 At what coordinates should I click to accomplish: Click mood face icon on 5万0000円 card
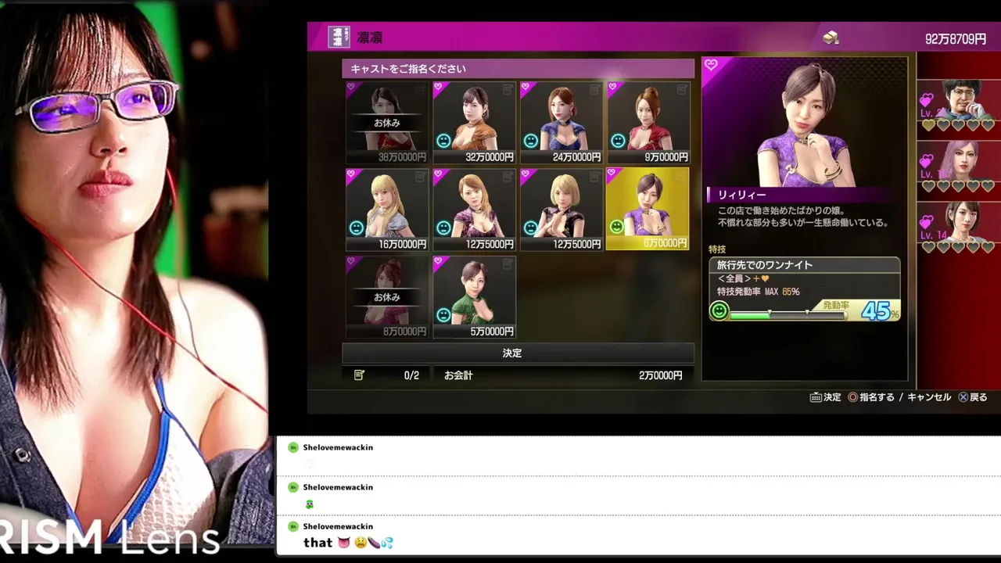443,315
